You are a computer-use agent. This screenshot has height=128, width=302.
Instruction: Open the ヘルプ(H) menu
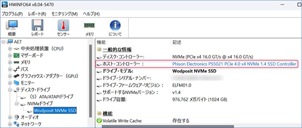pyautogui.click(x=91, y=14)
